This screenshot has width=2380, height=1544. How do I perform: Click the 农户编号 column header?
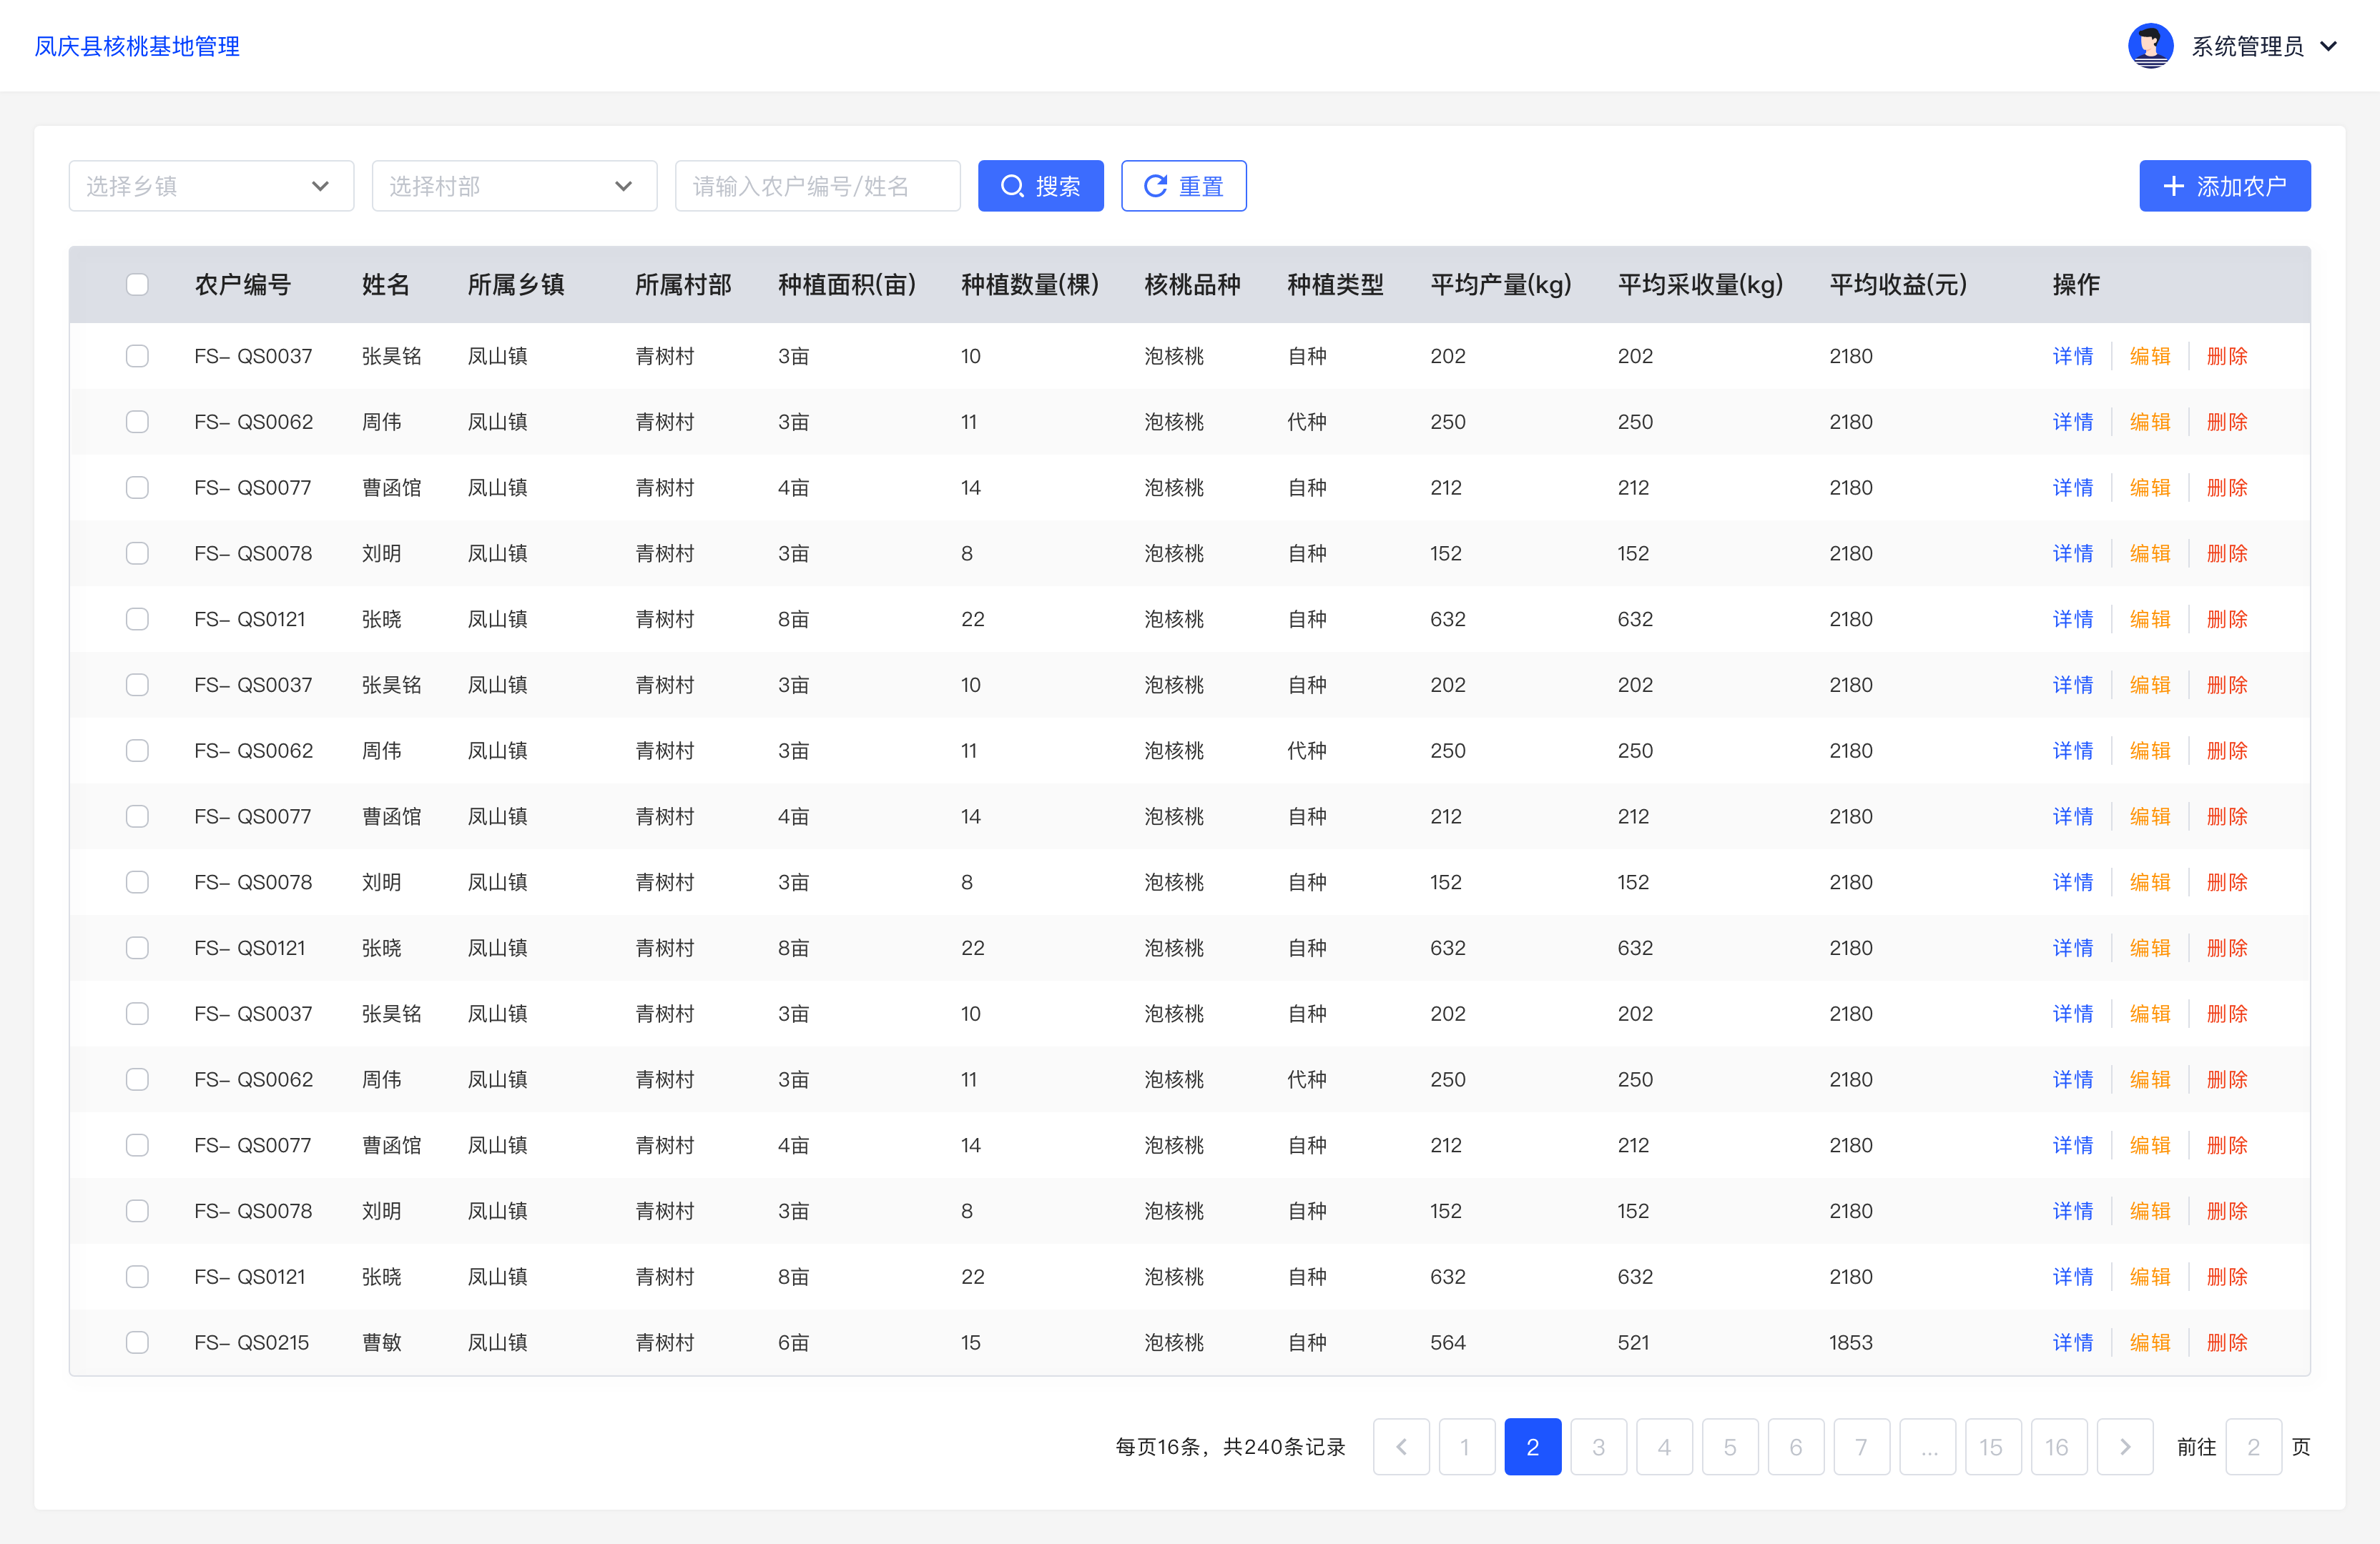point(242,284)
